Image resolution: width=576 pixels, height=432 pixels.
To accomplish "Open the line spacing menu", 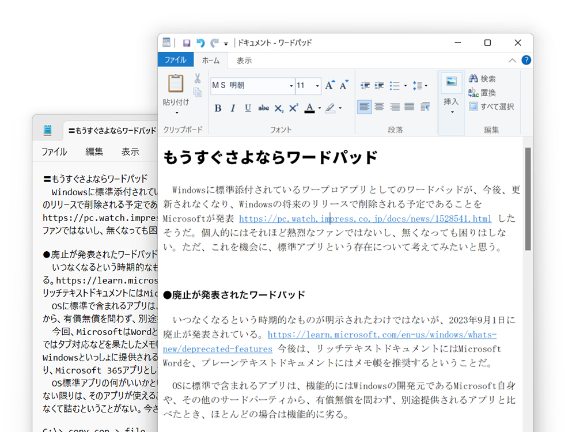I will (x=419, y=86).
